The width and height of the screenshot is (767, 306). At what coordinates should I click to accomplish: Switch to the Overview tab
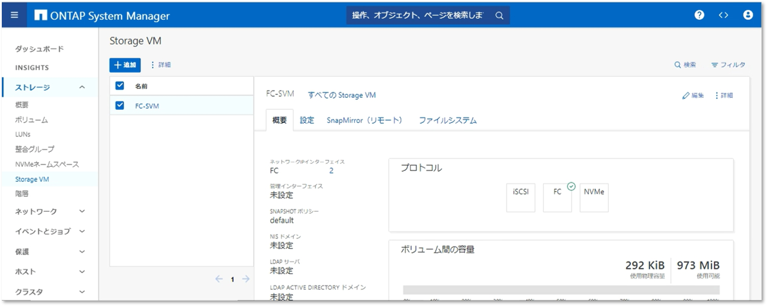tap(280, 120)
